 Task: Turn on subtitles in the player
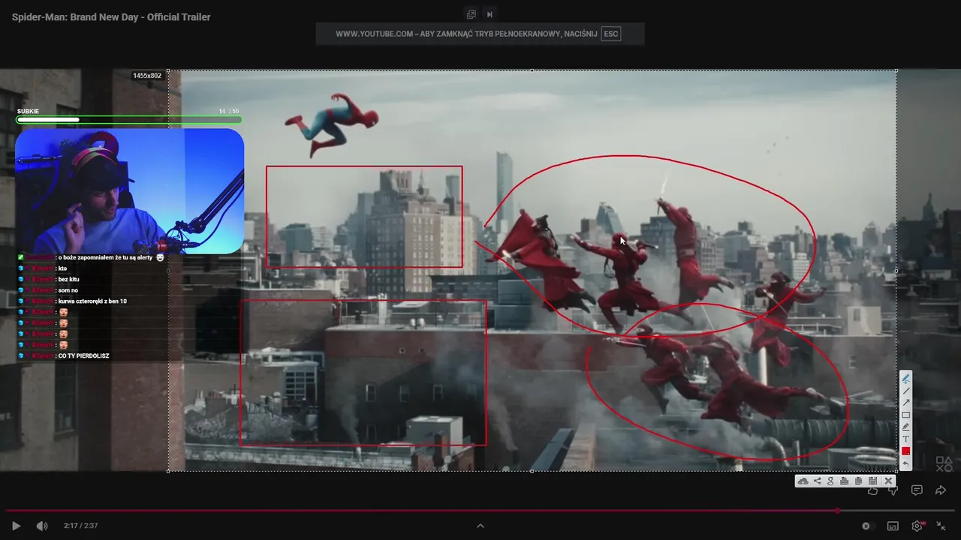point(893,526)
